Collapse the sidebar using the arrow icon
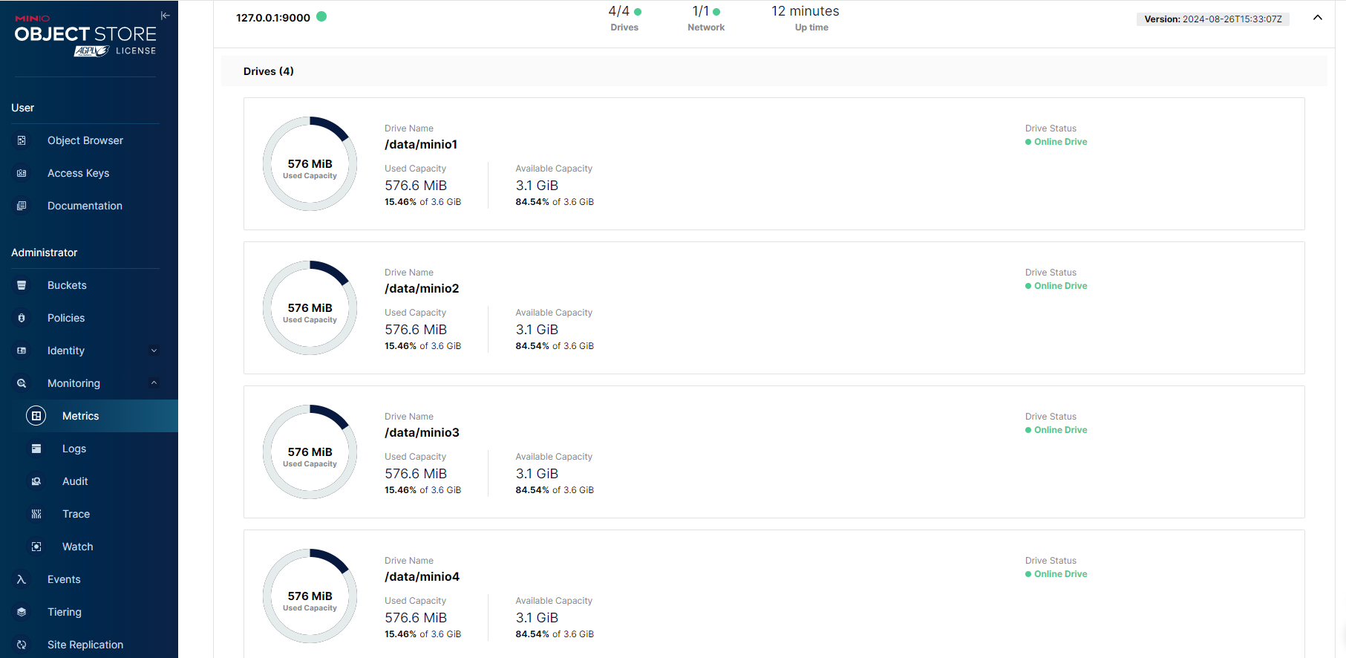This screenshot has height=658, width=1346. click(165, 16)
